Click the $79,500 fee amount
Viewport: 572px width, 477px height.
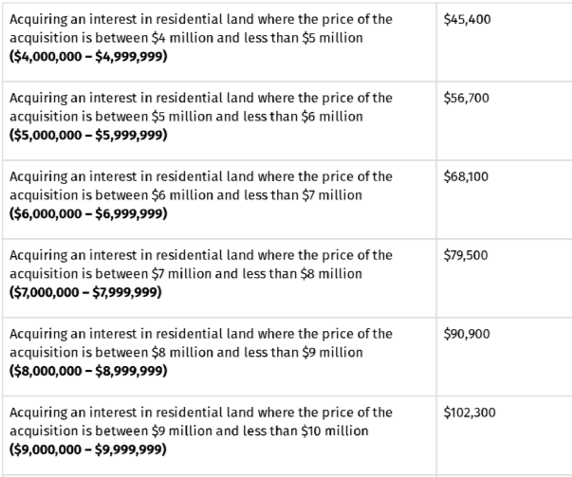click(467, 255)
